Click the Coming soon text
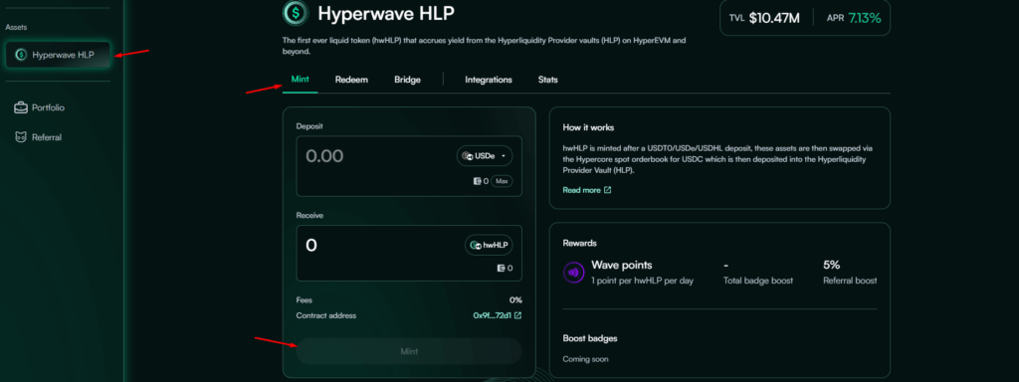1019x382 pixels. (585, 358)
